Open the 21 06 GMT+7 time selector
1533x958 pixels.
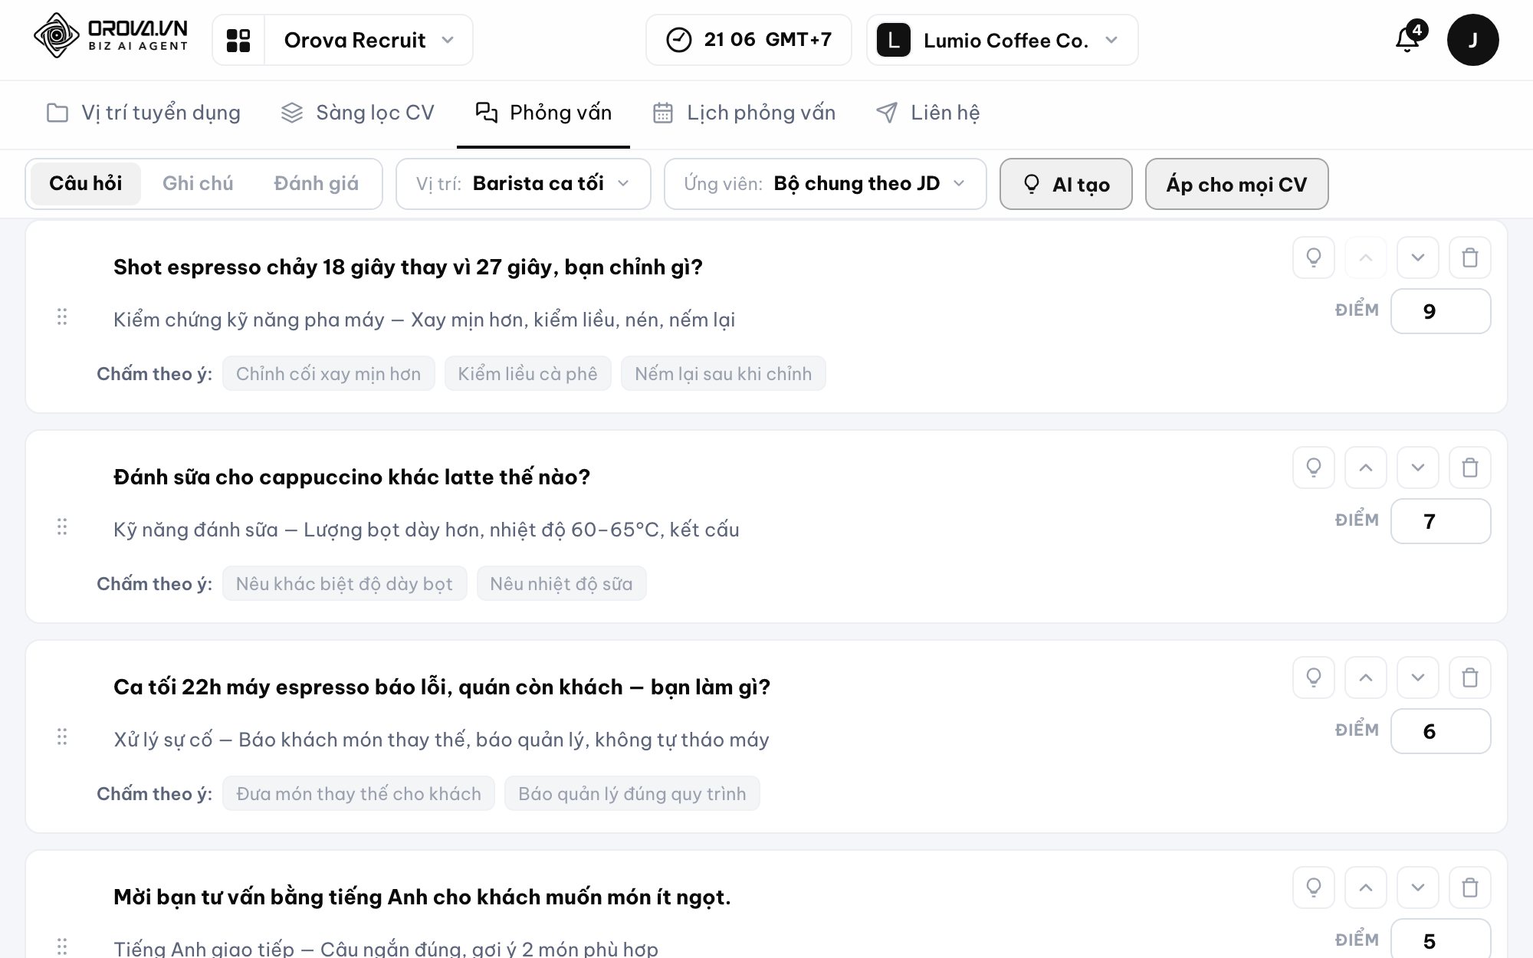(x=749, y=40)
